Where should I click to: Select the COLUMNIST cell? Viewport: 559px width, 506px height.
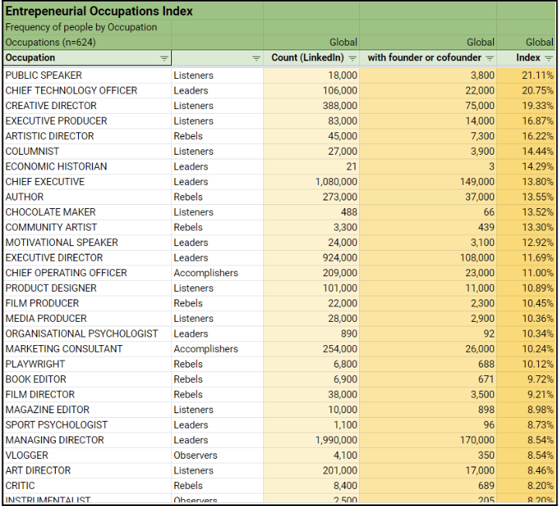tap(87, 152)
